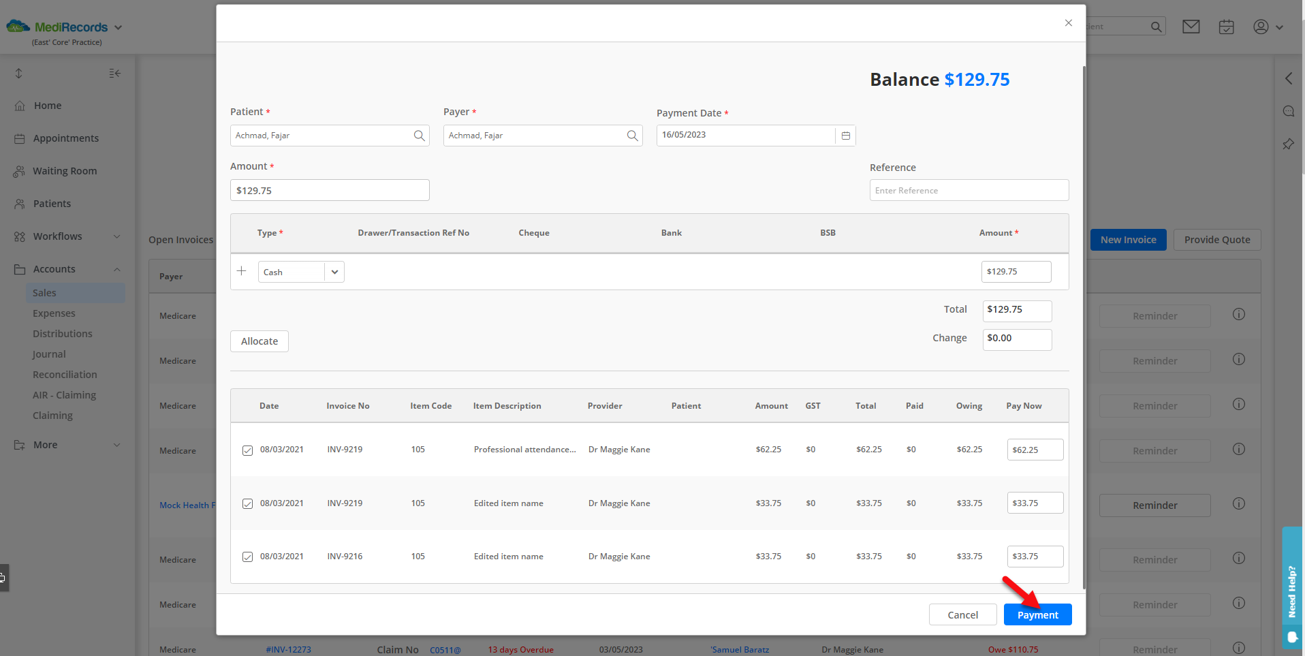Click Reminder button in Mock Health row
The image size is (1305, 656).
pyautogui.click(x=1154, y=505)
